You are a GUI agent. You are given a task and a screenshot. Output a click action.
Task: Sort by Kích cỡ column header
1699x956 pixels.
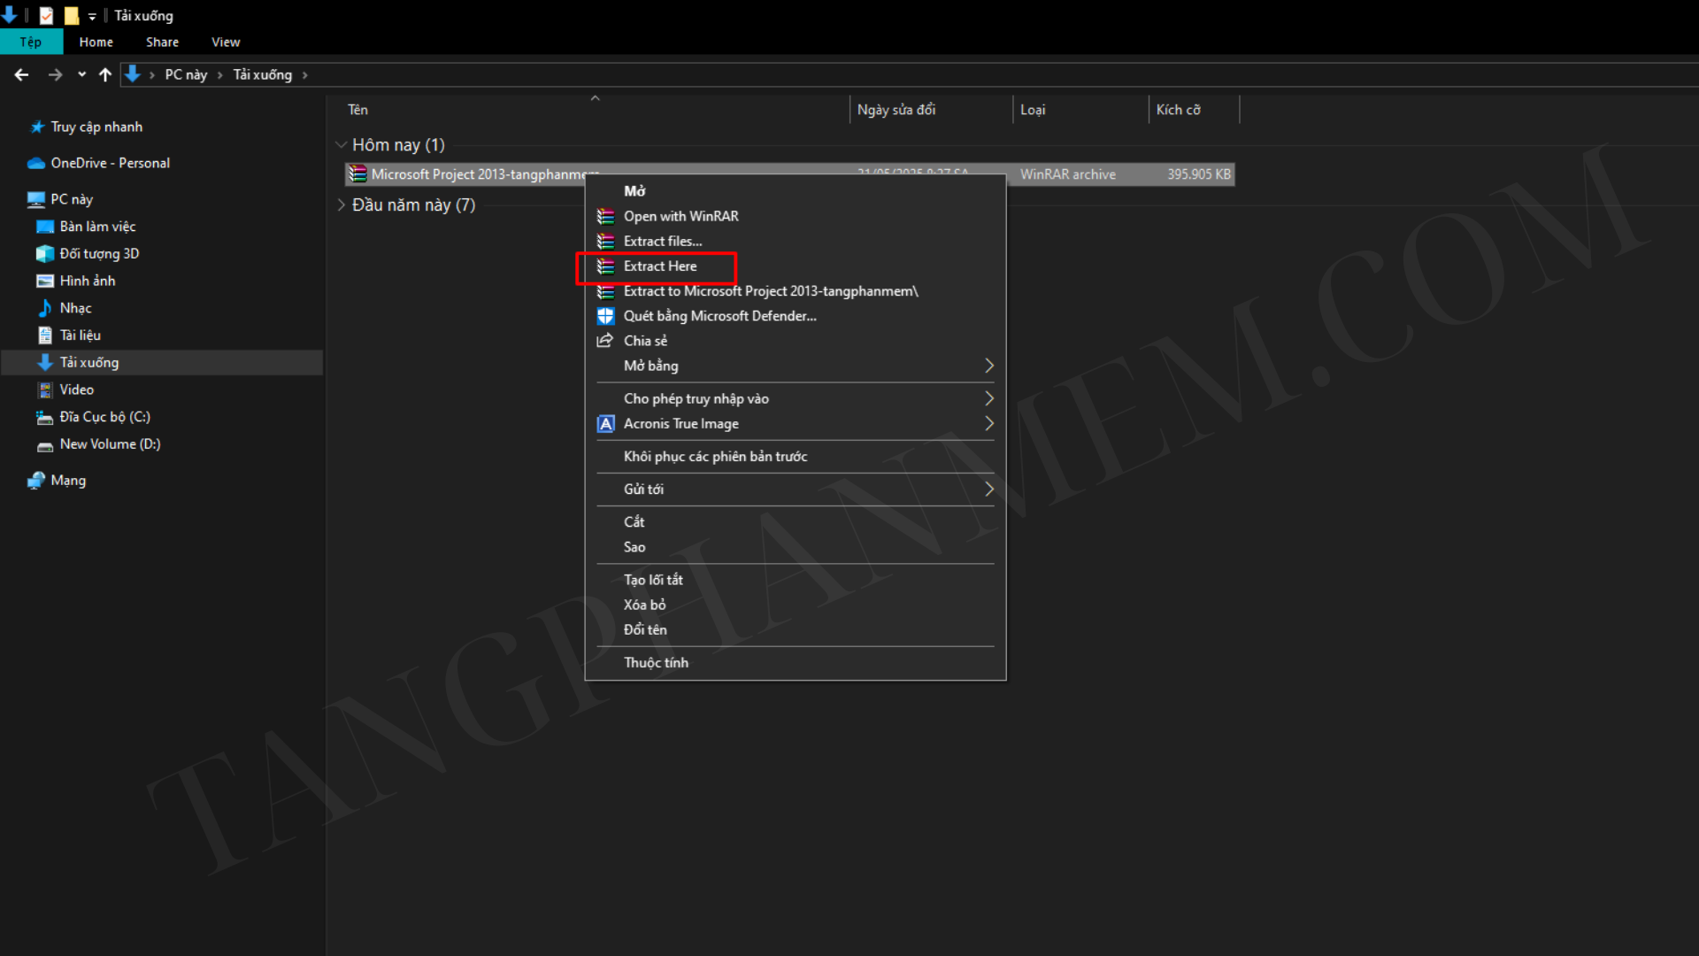pyautogui.click(x=1178, y=110)
